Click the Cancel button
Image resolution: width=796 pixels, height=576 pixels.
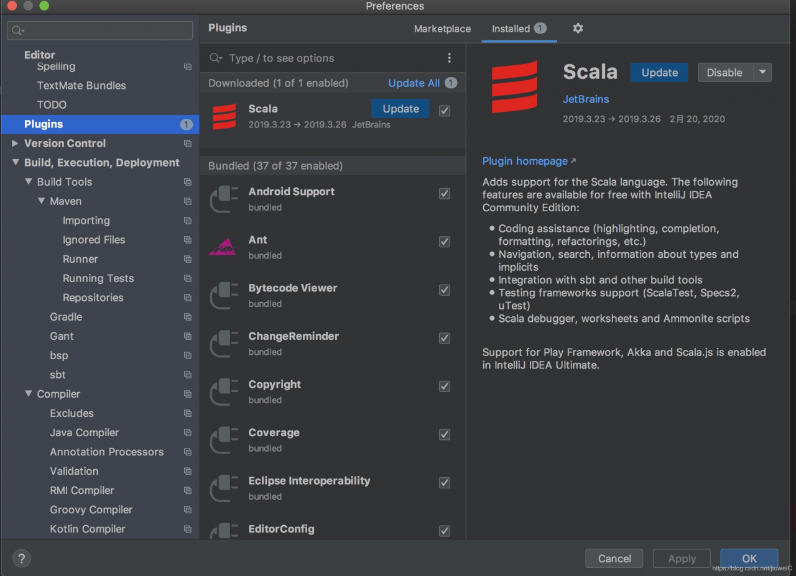click(614, 558)
